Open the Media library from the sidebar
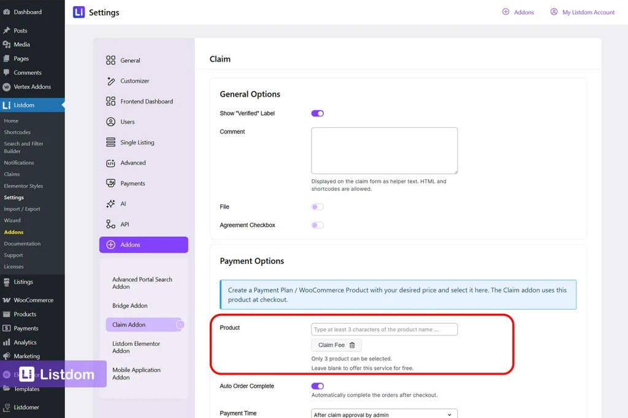Viewport: 628px width, 418px height. click(x=21, y=44)
